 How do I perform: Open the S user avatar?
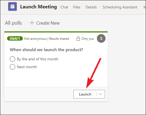101,38
